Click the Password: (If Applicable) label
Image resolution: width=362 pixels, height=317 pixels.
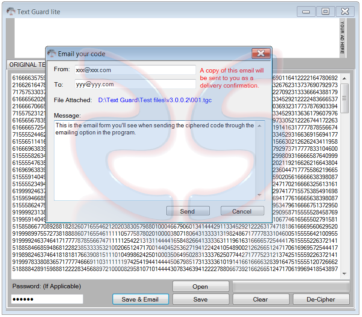tap(46, 286)
